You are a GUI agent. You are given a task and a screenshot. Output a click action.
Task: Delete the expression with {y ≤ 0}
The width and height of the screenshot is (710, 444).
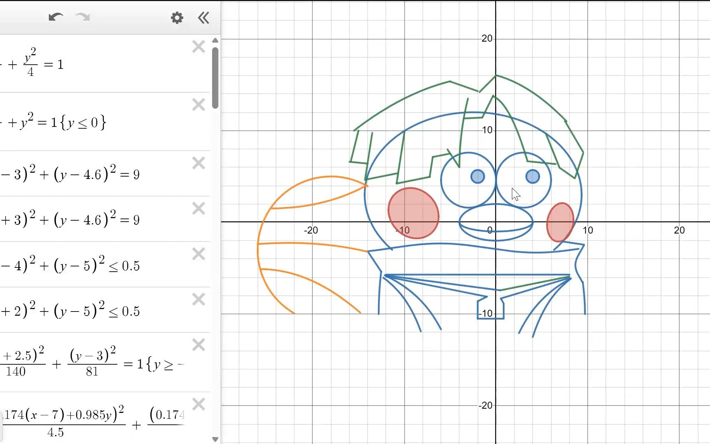coord(198,105)
